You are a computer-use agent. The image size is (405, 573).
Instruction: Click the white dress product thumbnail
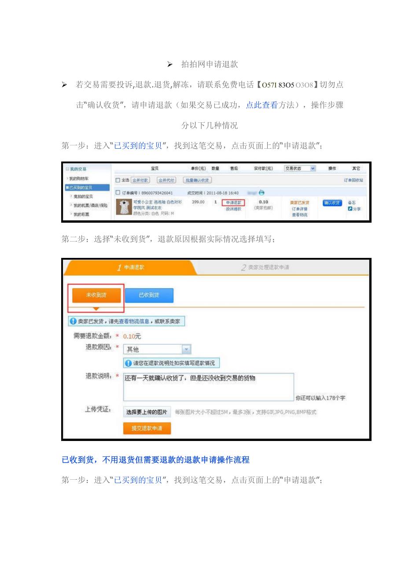coord(123,207)
